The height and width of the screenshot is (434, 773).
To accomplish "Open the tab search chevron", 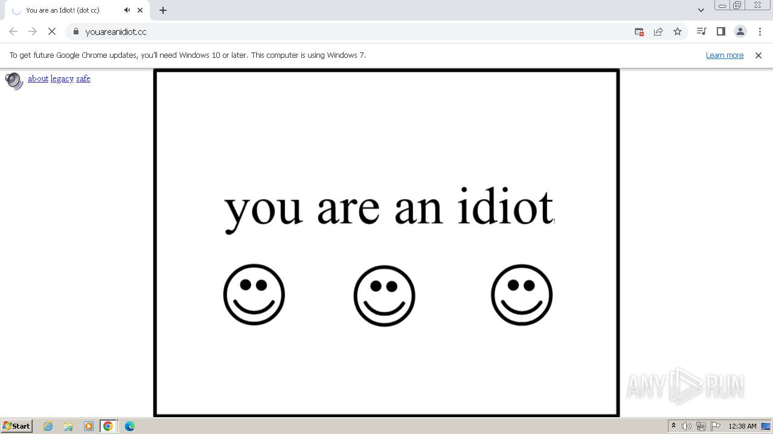I will (701, 10).
